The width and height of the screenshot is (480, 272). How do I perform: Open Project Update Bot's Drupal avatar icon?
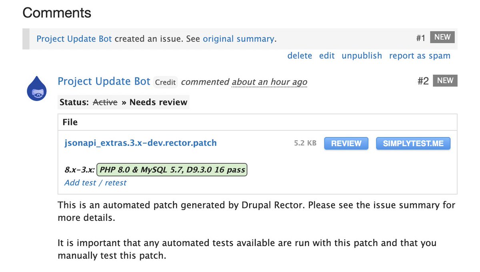[37, 88]
